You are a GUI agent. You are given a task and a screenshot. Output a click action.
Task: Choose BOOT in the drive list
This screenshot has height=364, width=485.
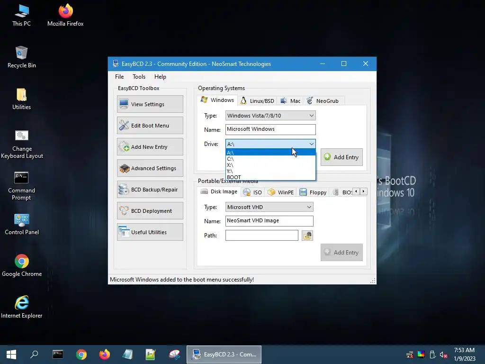(x=270, y=177)
